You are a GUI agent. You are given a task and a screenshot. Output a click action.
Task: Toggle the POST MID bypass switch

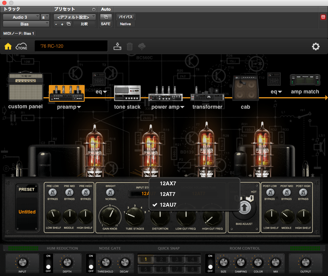coord(286,193)
